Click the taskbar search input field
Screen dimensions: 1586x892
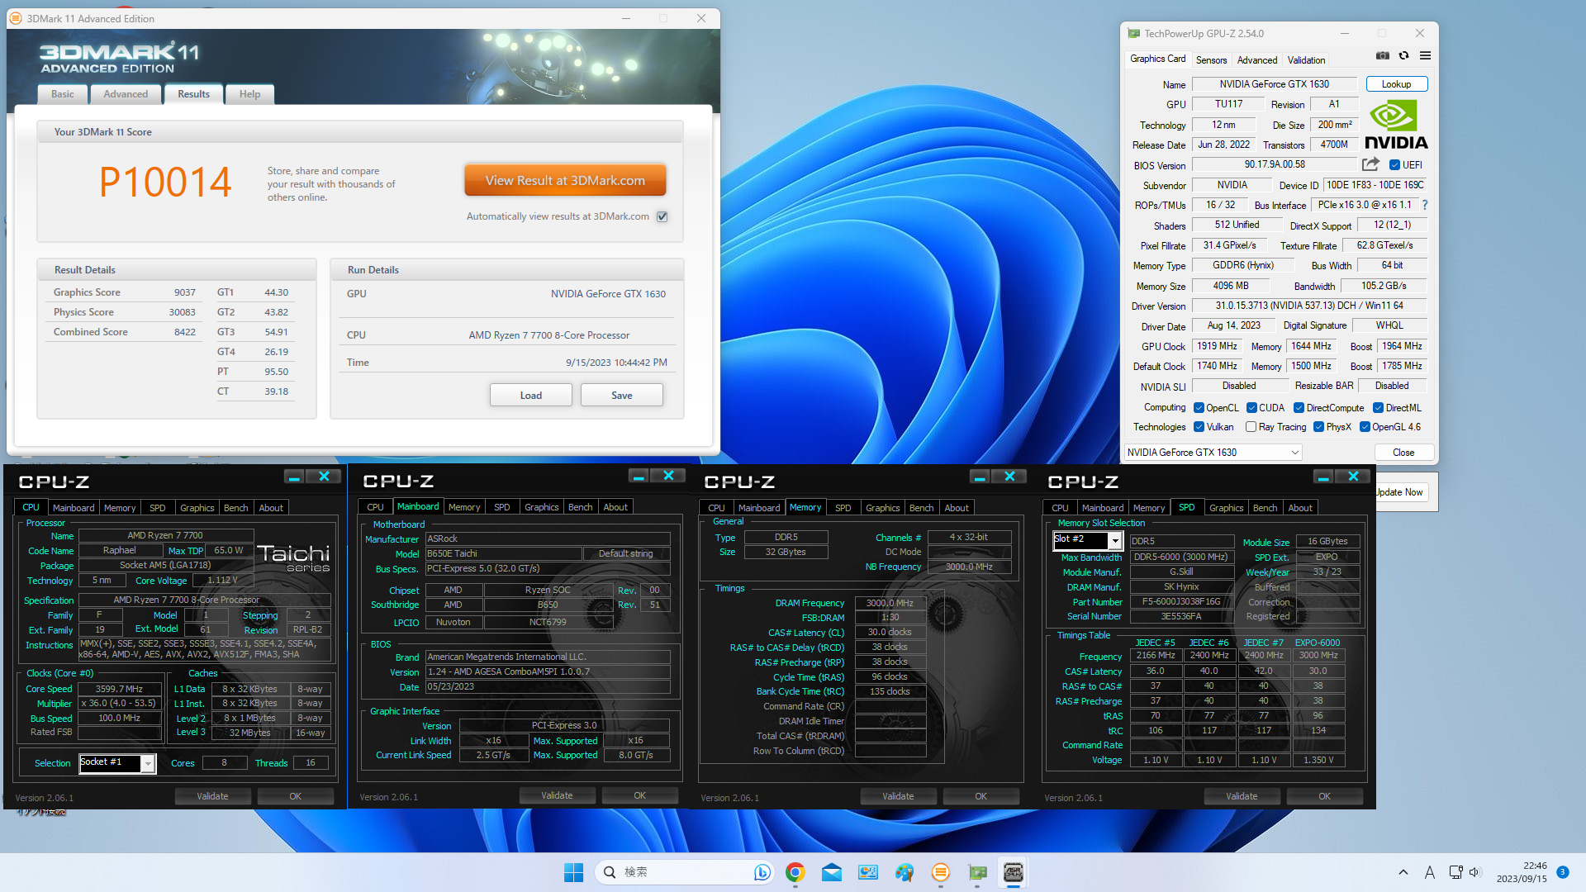pos(684,872)
